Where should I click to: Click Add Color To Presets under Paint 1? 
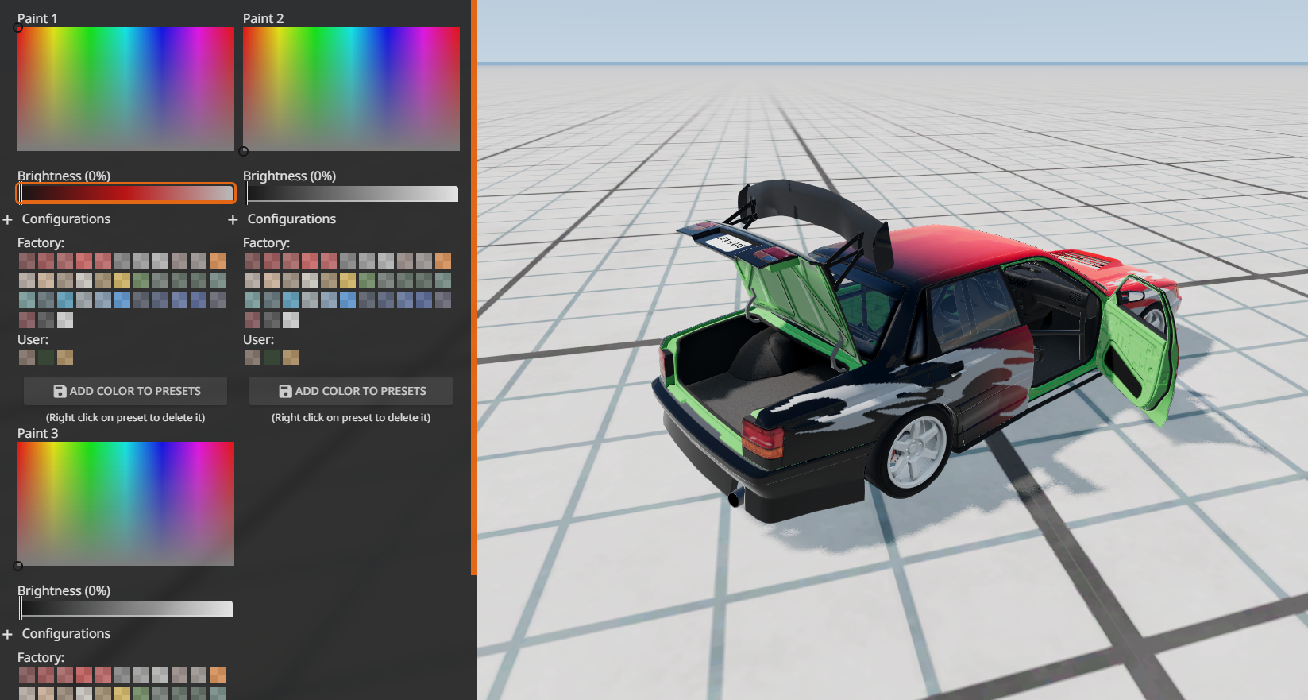125,391
